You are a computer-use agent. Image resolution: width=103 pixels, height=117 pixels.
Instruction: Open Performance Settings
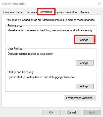pos(85,40)
